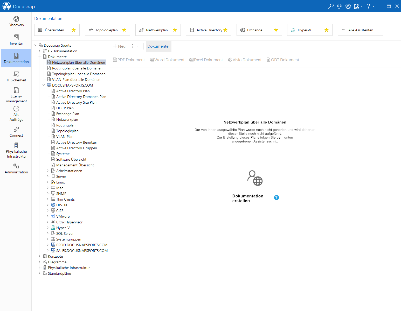Open the Inventar sidebar section
This screenshot has width=401, height=311.
click(x=16, y=40)
